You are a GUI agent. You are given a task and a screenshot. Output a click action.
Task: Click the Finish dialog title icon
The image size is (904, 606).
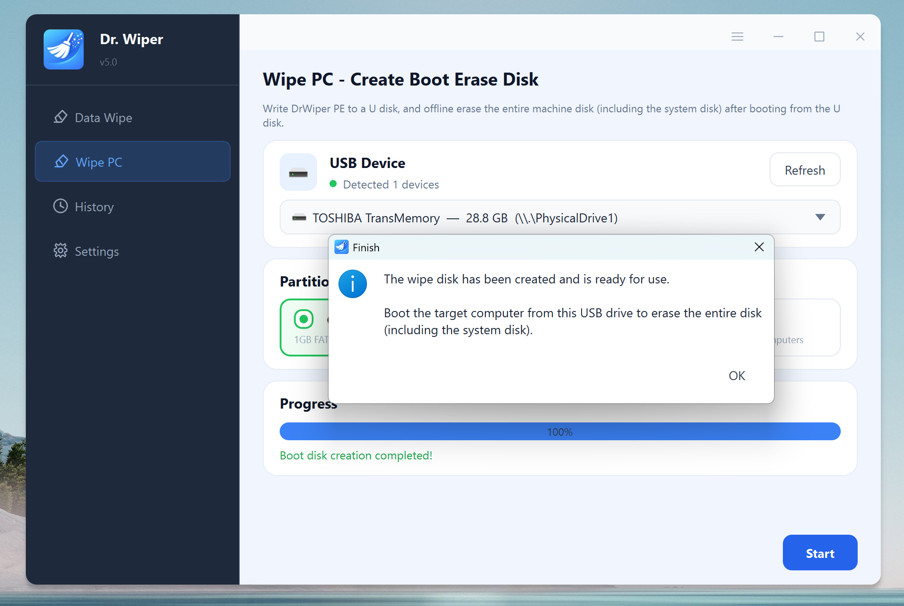click(342, 247)
